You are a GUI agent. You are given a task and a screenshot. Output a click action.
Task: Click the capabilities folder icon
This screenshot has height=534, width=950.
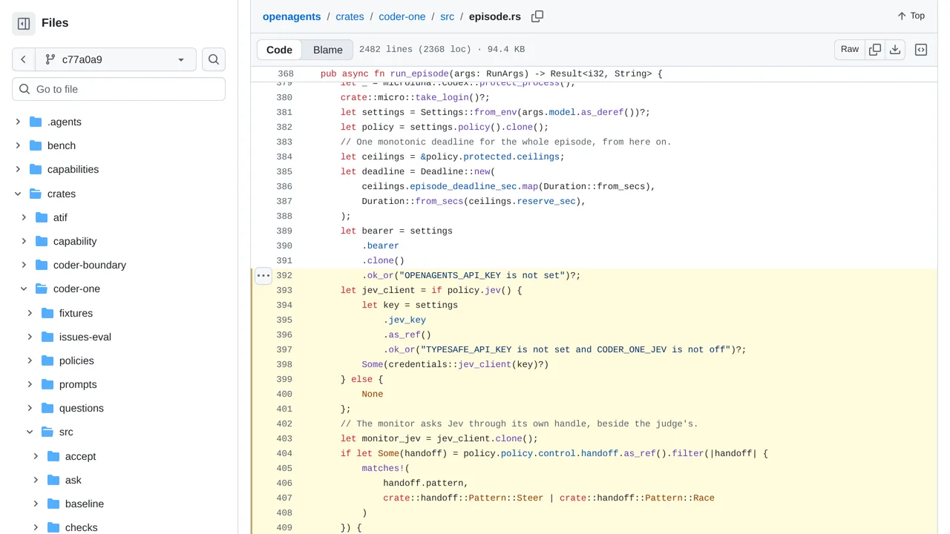click(x=36, y=169)
